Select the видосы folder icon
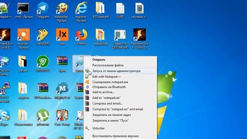 (x=23, y=88)
